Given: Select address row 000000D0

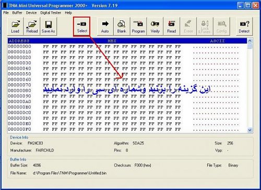Looking at the screenshot, I should pyautogui.click(x=19, y=118).
